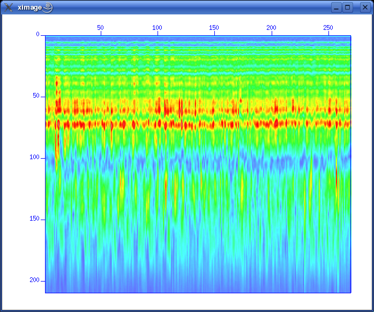
Task: Click the 150 label on the top axis
Action: pos(214,27)
